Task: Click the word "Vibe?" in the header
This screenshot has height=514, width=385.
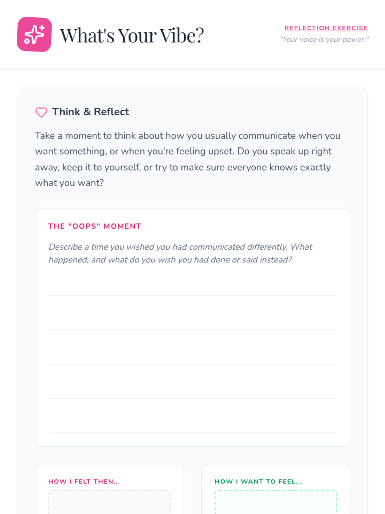Action: pos(182,35)
